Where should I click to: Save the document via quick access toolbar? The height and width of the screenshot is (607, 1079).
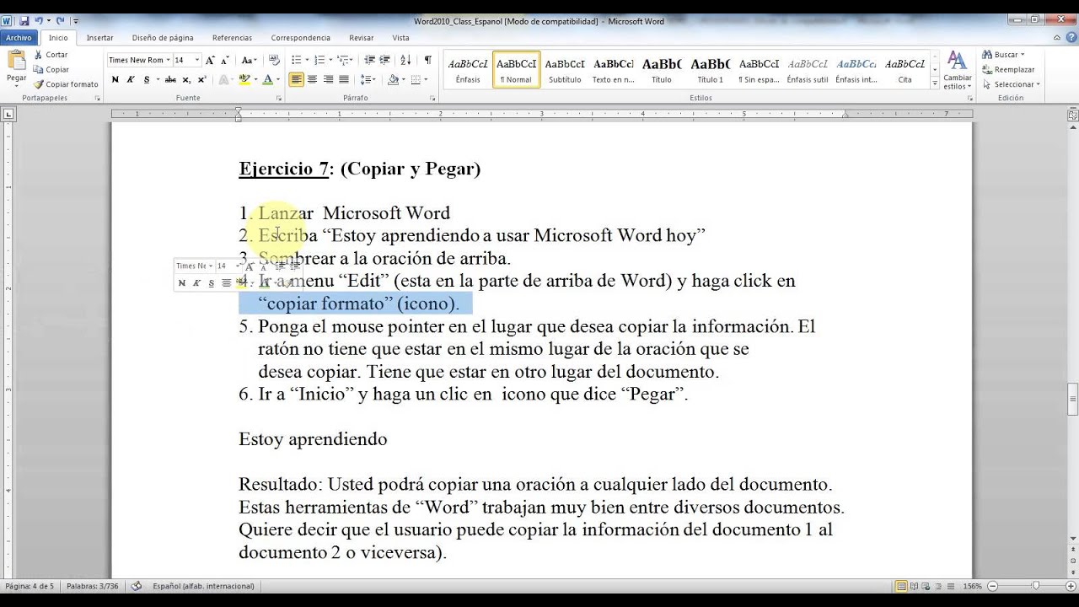(24, 20)
